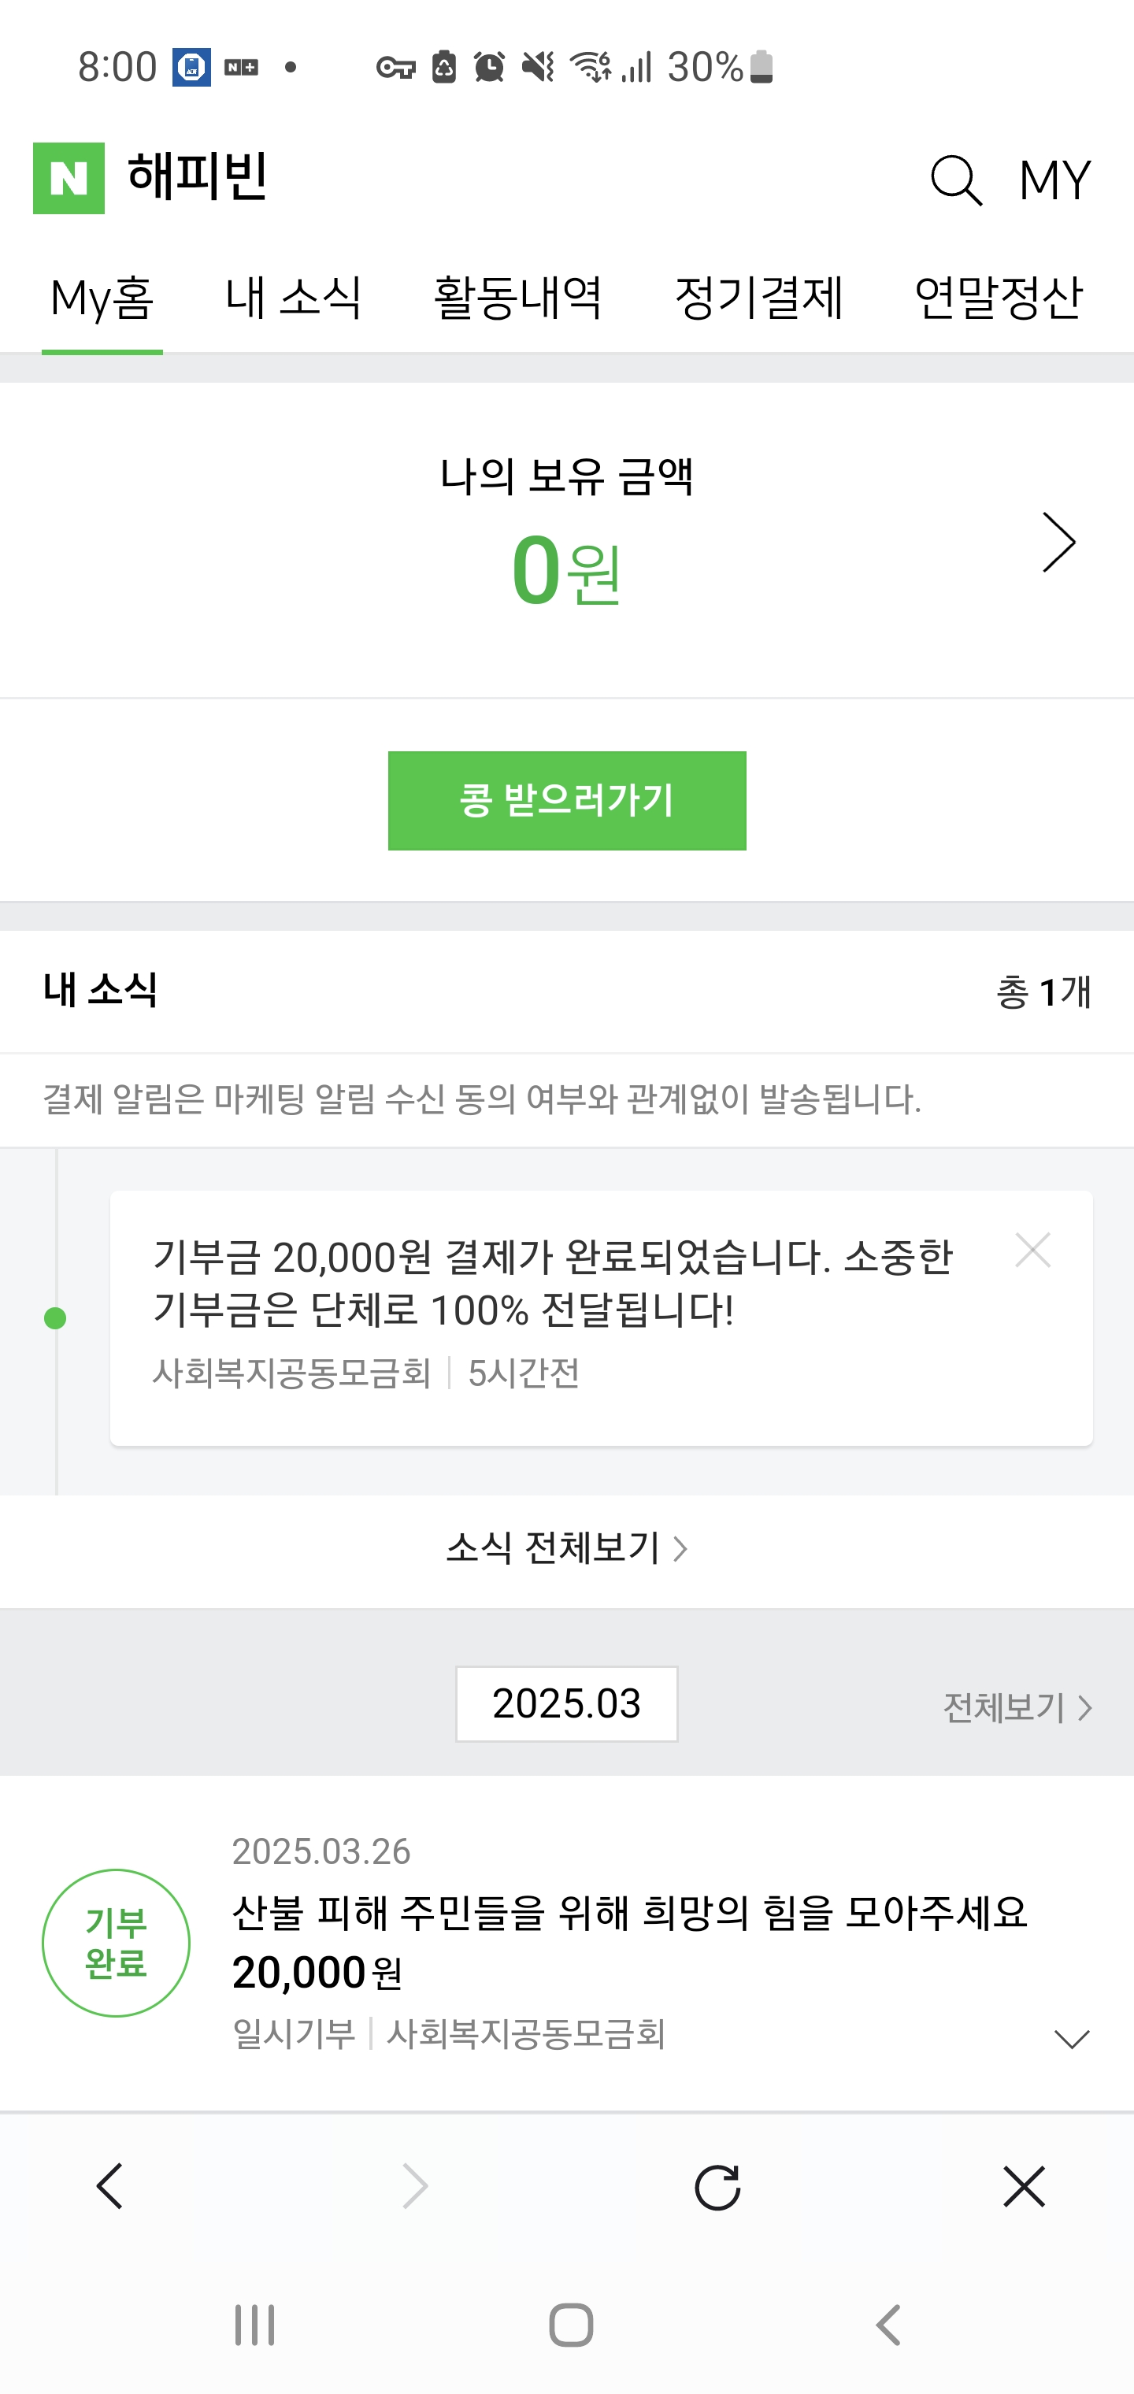Tap the 기부완료 status badge

(x=117, y=1942)
